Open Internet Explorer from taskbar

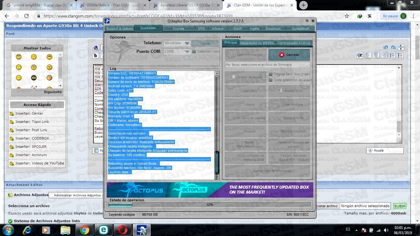pos(27,230)
